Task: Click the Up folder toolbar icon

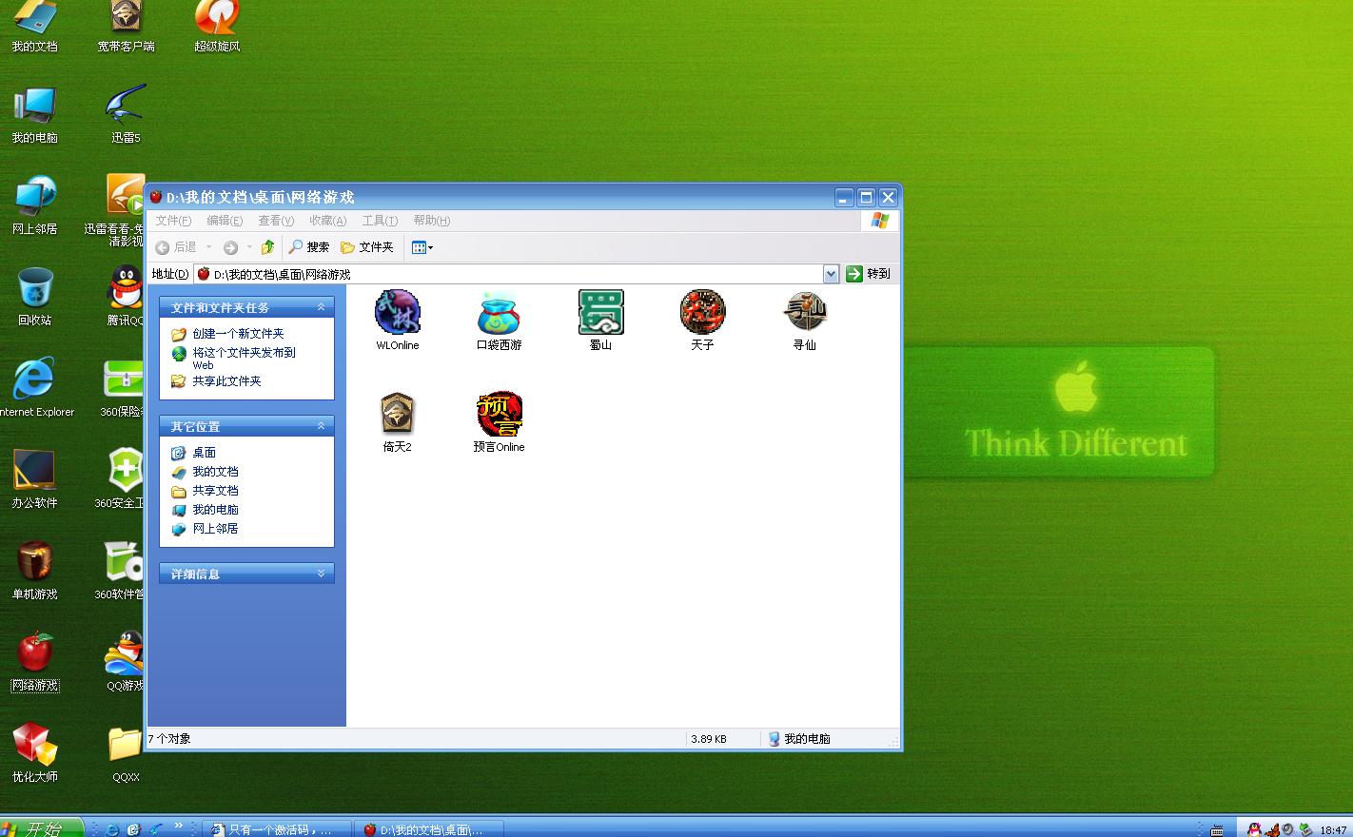Action: 268,247
